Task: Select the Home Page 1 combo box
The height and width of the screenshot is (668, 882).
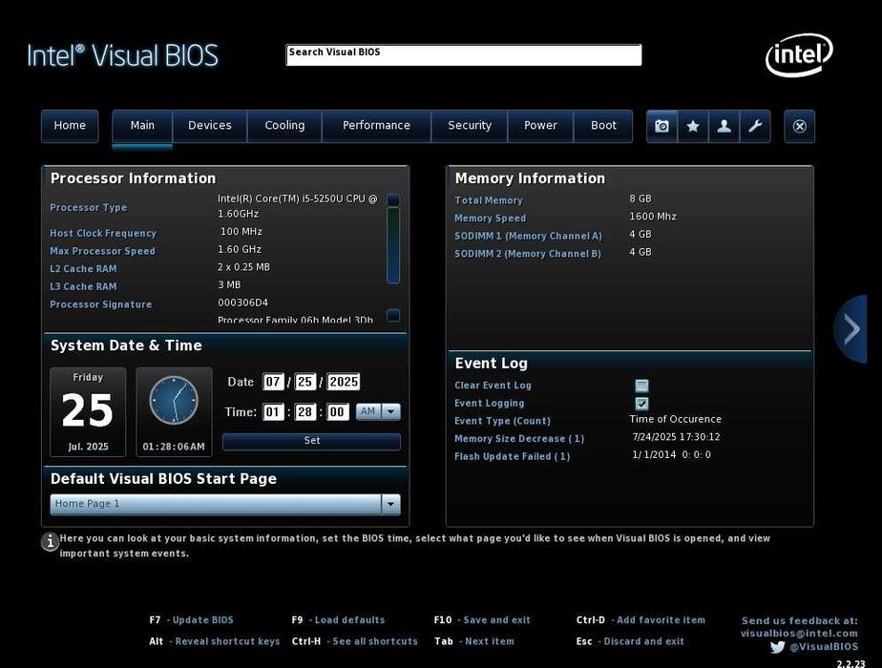Action: (x=225, y=505)
